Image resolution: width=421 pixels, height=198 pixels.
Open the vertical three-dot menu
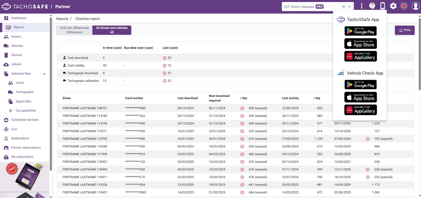click(x=362, y=6)
